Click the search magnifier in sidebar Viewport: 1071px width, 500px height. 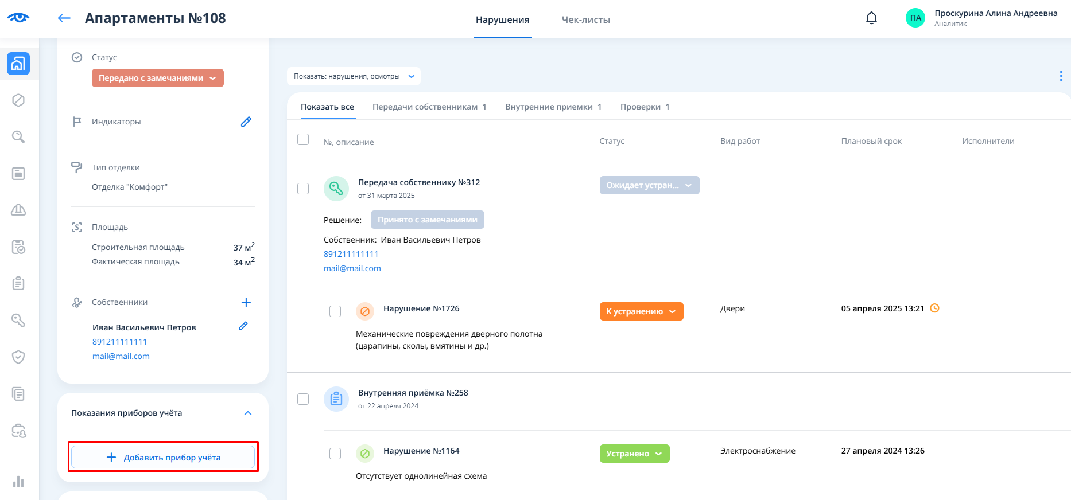point(18,137)
